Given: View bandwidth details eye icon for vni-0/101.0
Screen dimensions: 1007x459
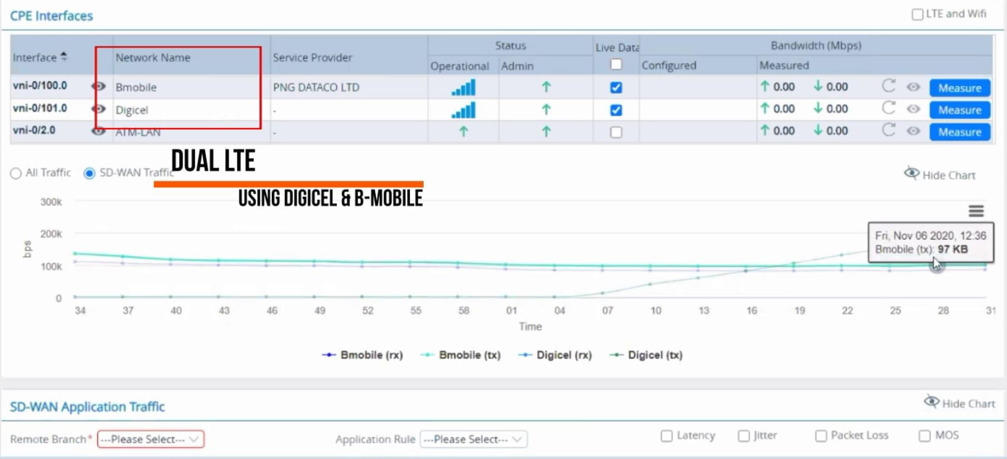Looking at the screenshot, I should (x=913, y=109).
